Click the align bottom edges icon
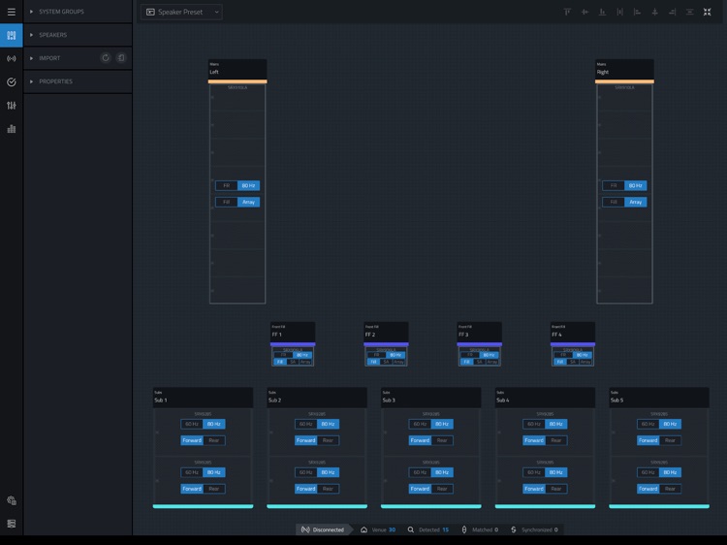727x545 pixels. [x=602, y=12]
